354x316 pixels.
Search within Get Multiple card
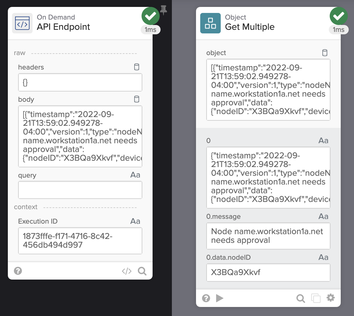click(301, 298)
